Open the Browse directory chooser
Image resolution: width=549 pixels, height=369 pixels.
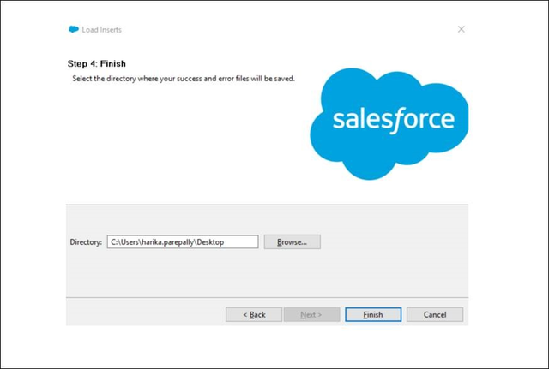click(292, 242)
